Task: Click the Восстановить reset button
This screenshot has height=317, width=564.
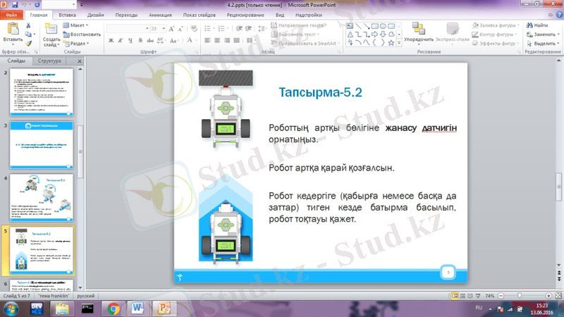Action: click(85, 34)
